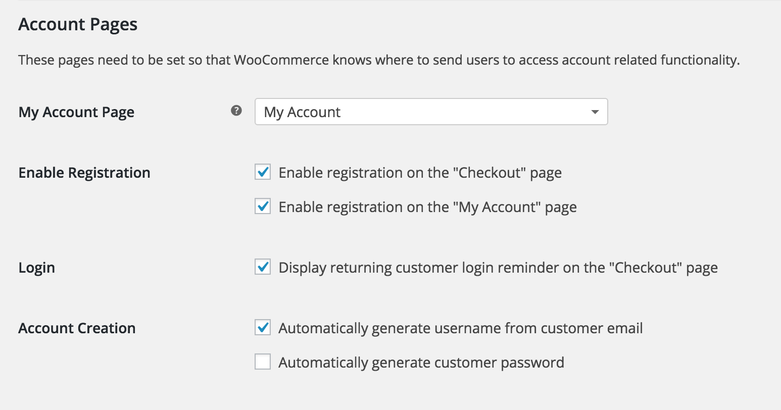Untick the auto-generate username from email checkbox
This screenshot has width=781, height=410.
point(263,328)
